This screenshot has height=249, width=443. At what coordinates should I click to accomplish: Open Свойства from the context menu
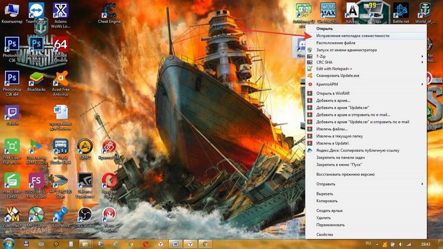(x=366, y=235)
